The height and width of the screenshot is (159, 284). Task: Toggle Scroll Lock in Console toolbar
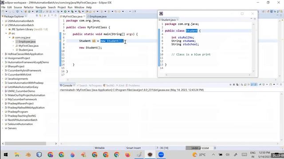point(245,84)
